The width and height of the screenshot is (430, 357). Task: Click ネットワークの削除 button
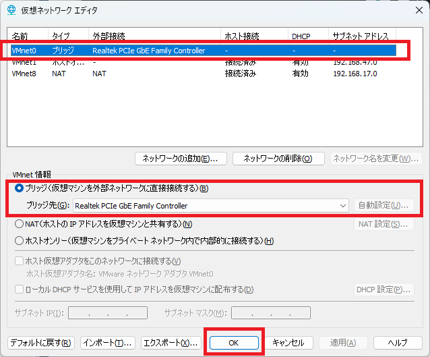coord(278,159)
